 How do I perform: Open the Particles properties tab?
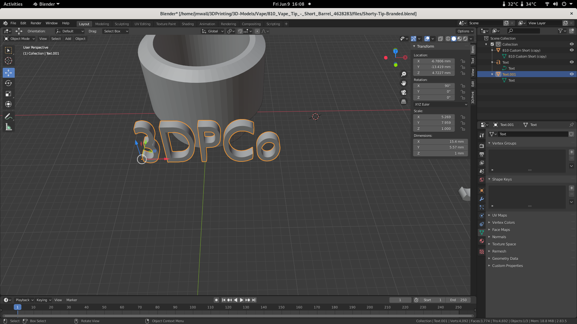(x=482, y=207)
